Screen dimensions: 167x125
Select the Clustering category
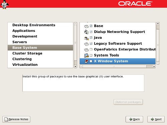coord(40,59)
